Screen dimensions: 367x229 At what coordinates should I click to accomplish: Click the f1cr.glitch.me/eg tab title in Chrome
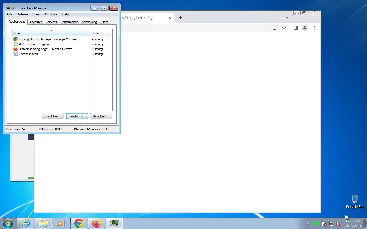137,18
